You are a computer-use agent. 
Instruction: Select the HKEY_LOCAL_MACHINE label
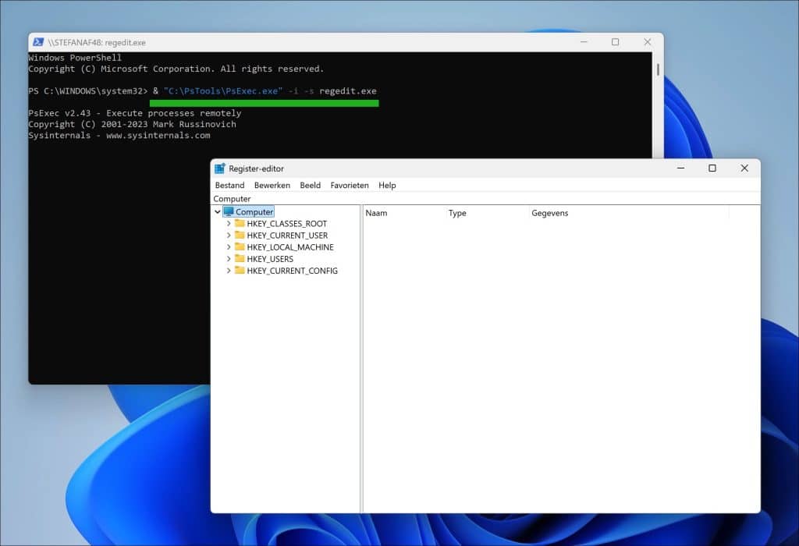tap(290, 247)
